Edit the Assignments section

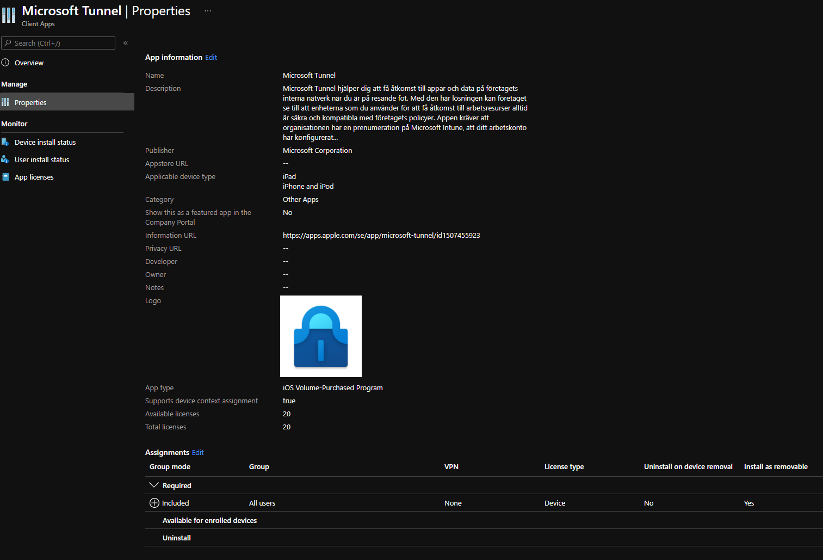pos(198,452)
